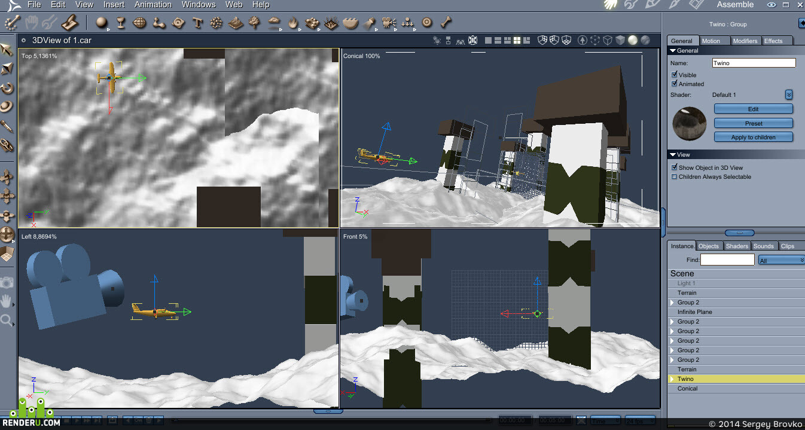Screen dimensions: 805x430
Task: Open the Objects tab in the browser
Action: (x=709, y=246)
